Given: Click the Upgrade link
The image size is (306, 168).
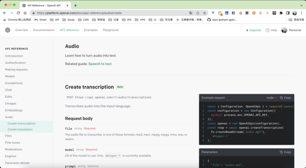Looking at the screenshot, I should click(253, 30).
